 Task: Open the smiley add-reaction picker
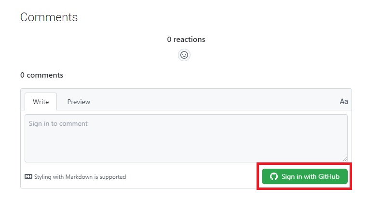[184, 55]
